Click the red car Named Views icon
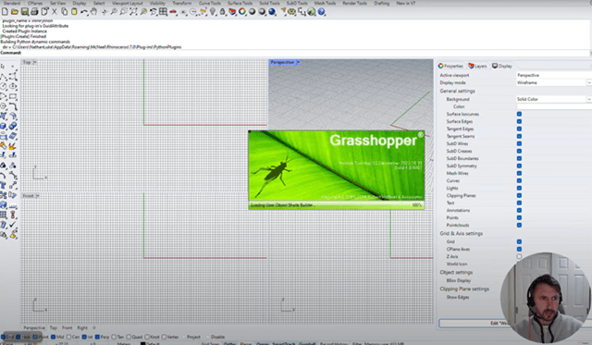 (173, 12)
